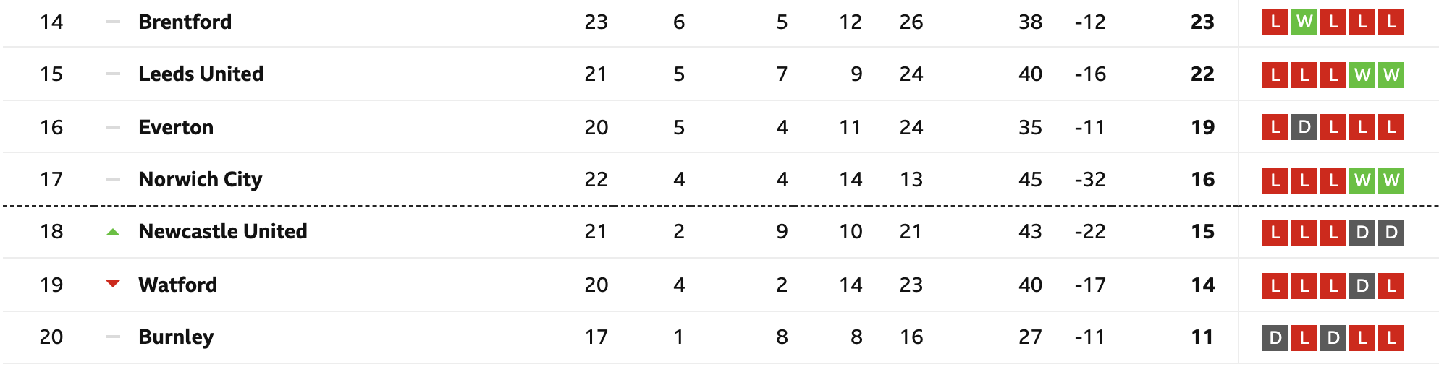
Task: Open the Watford team link
Action: [x=178, y=285]
